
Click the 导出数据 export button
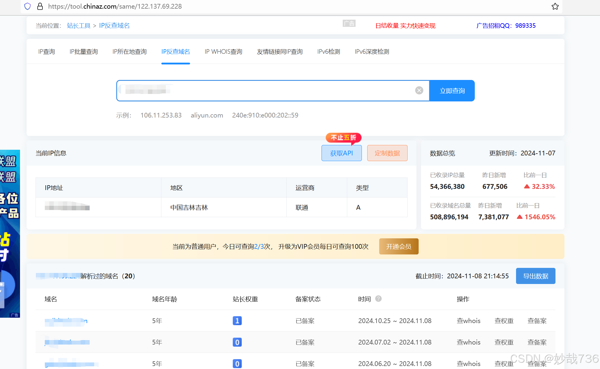[x=535, y=276]
